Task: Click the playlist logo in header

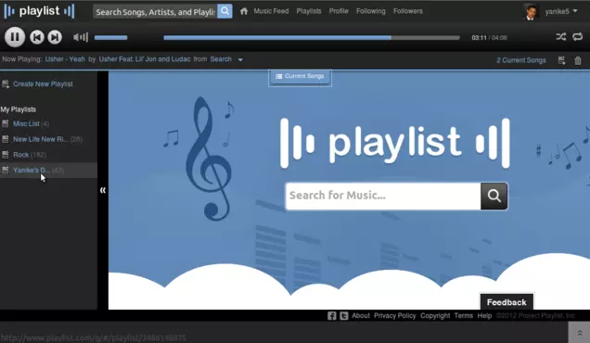Action: (x=39, y=11)
